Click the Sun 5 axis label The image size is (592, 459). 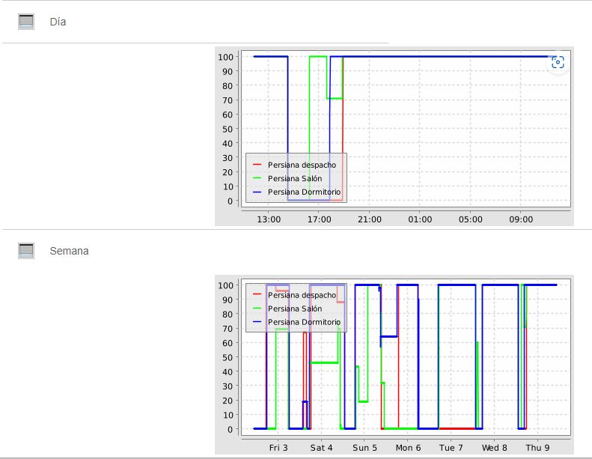click(x=364, y=448)
